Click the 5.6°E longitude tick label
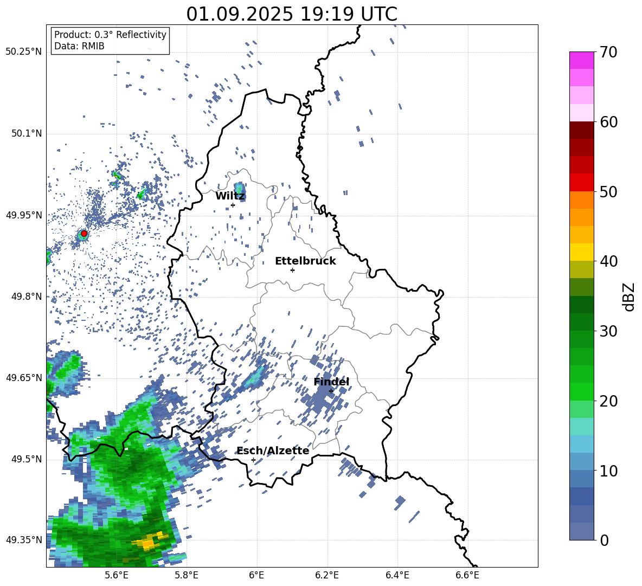 pyautogui.click(x=116, y=575)
